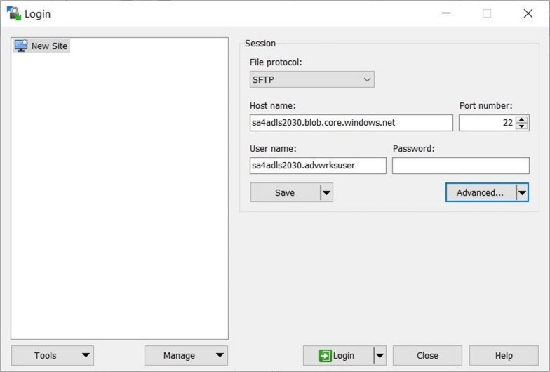
Task: Click the Login button
Action: [338, 355]
